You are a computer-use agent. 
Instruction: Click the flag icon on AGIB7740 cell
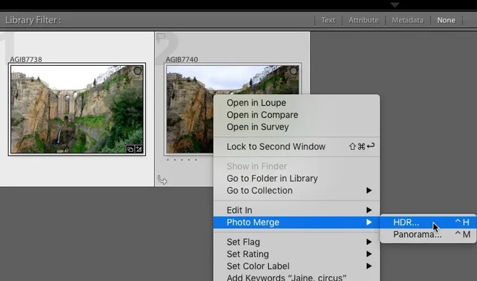click(x=161, y=38)
